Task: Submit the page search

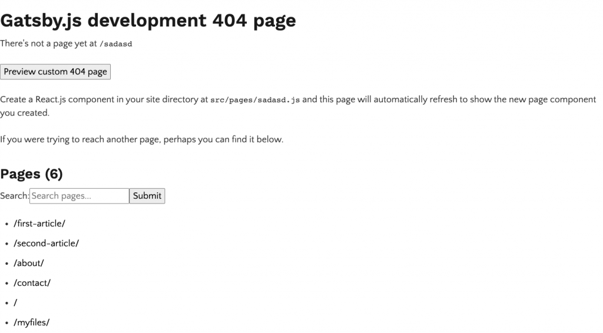Action: coord(147,196)
